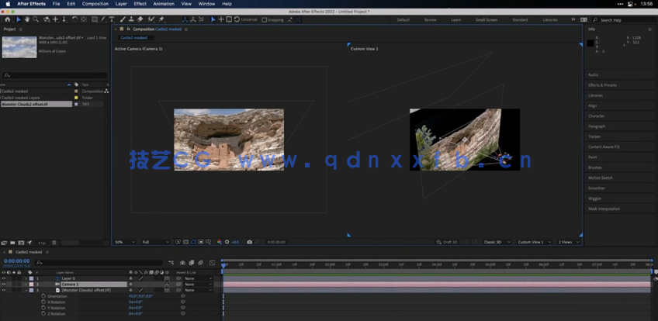Screen dimensions: 658x321
Task: Open the Custom View 1 dropdown
Action: pyautogui.click(x=533, y=242)
